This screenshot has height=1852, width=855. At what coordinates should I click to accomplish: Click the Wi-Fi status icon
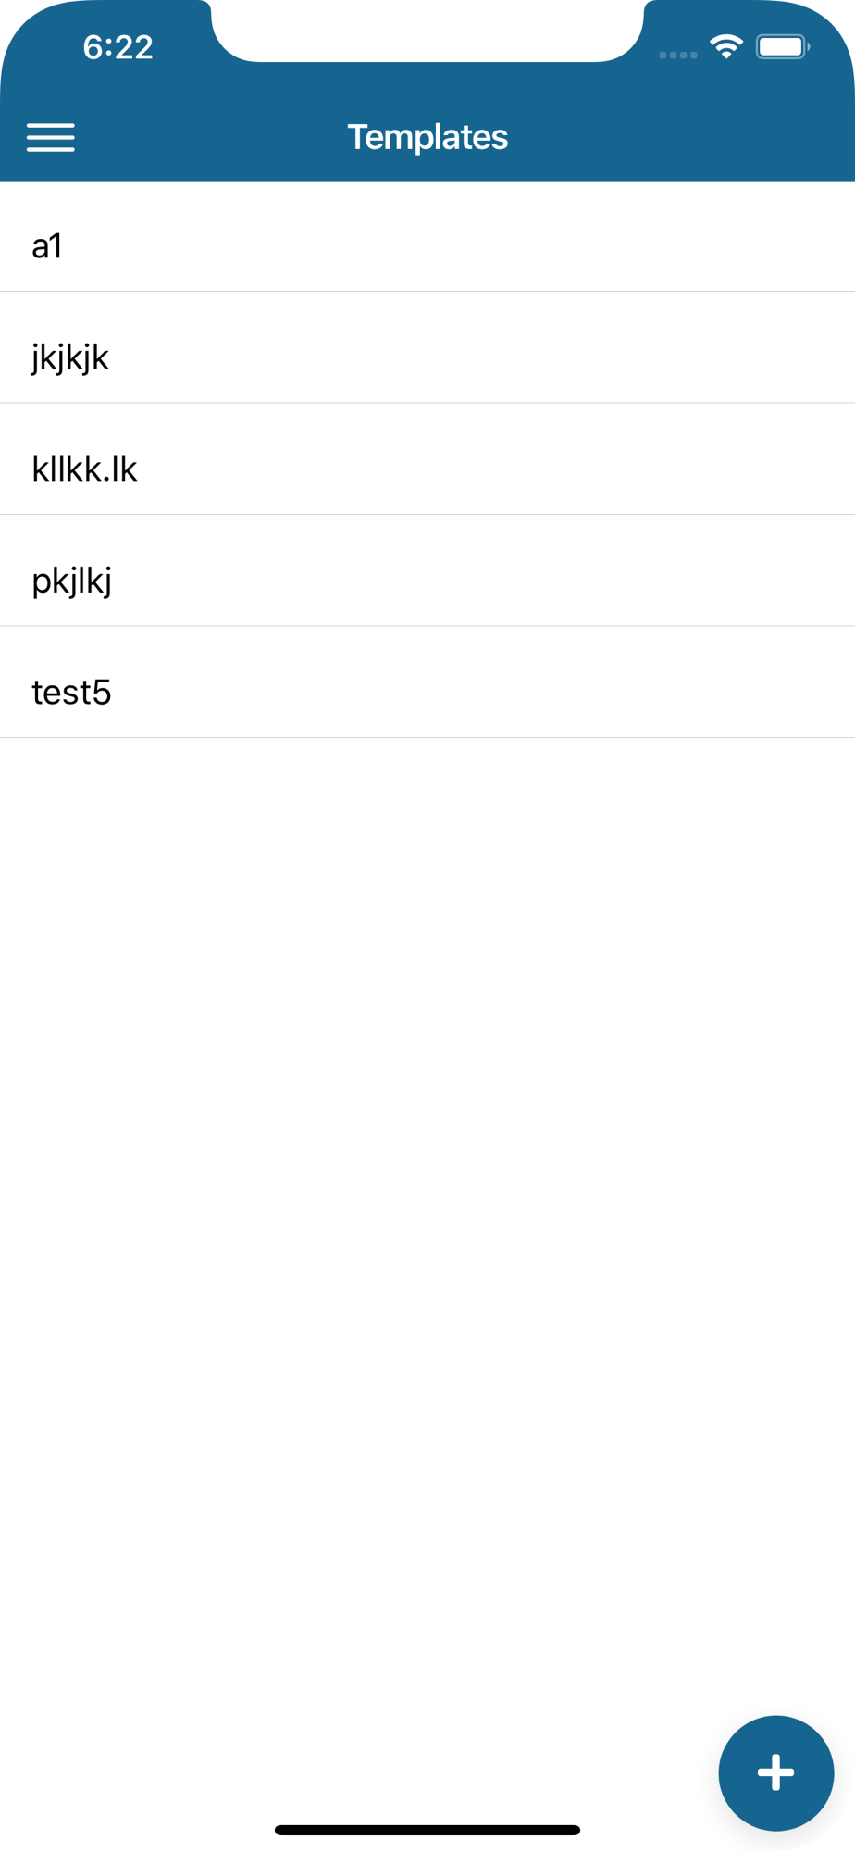pyautogui.click(x=726, y=46)
